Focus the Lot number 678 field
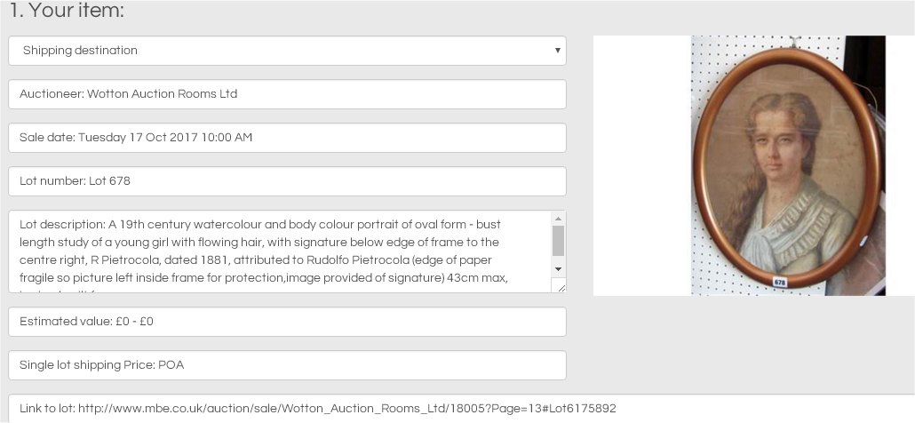Image resolution: width=915 pixels, height=423 pixels. click(287, 181)
